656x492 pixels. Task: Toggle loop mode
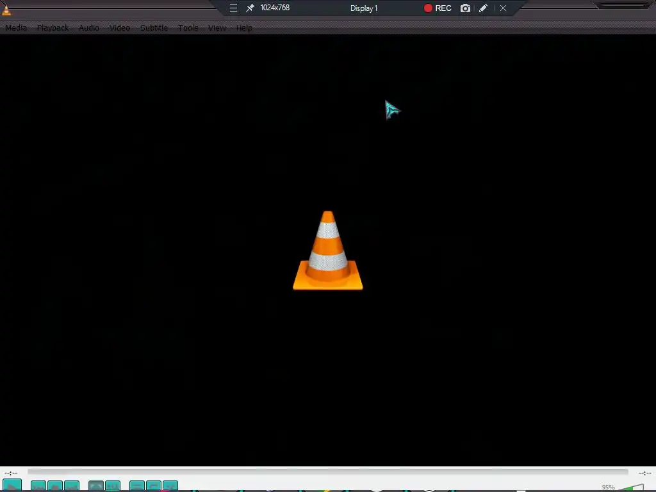154,486
